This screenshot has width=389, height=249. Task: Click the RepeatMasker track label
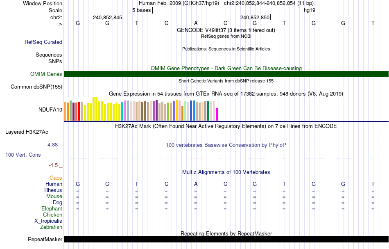tap(45, 239)
